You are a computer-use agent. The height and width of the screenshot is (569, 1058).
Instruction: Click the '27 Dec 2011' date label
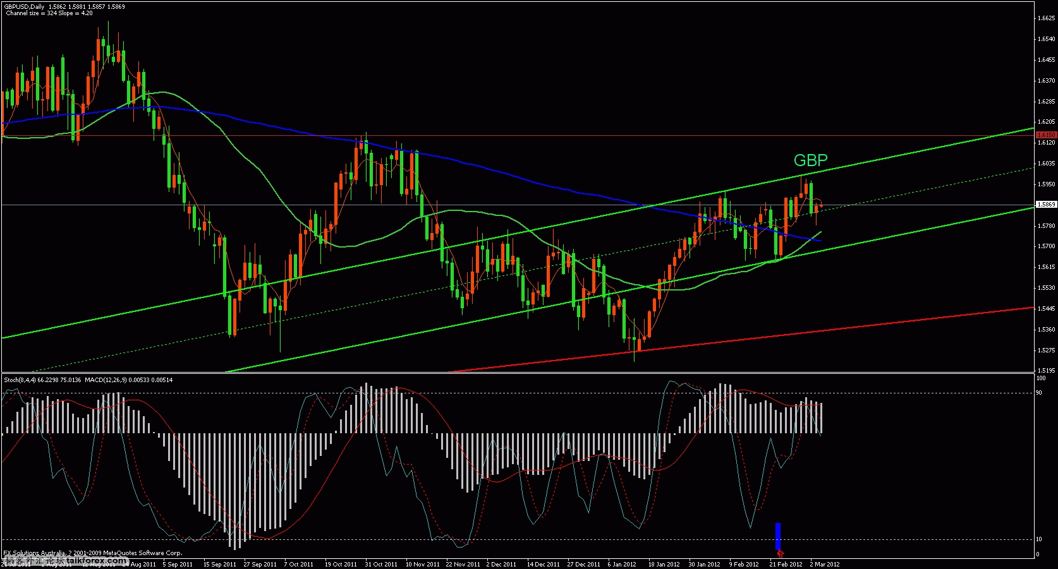coord(583,565)
